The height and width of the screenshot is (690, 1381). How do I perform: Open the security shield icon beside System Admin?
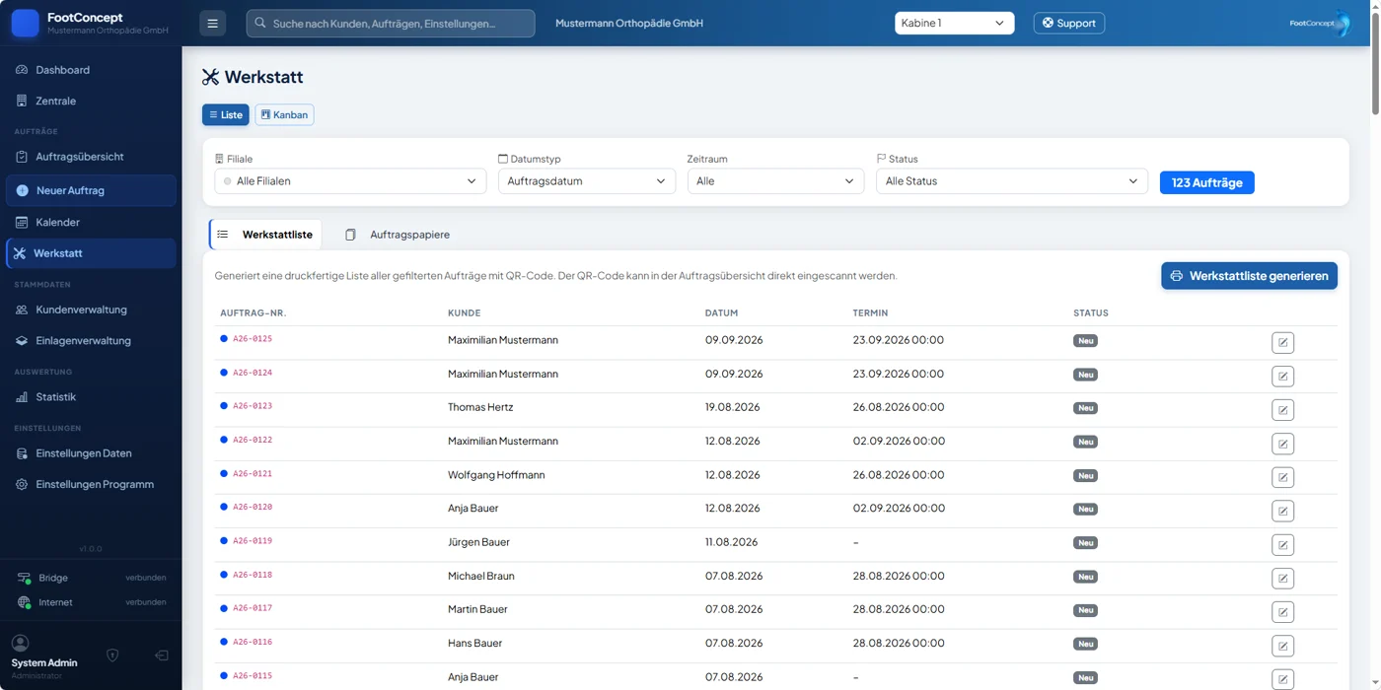[x=112, y=655]
